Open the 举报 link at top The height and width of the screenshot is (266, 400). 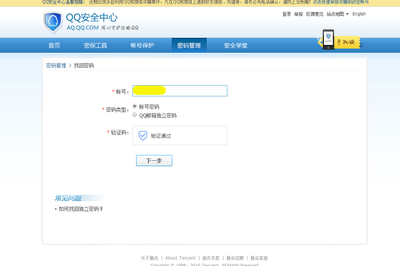tap(298, 14)
